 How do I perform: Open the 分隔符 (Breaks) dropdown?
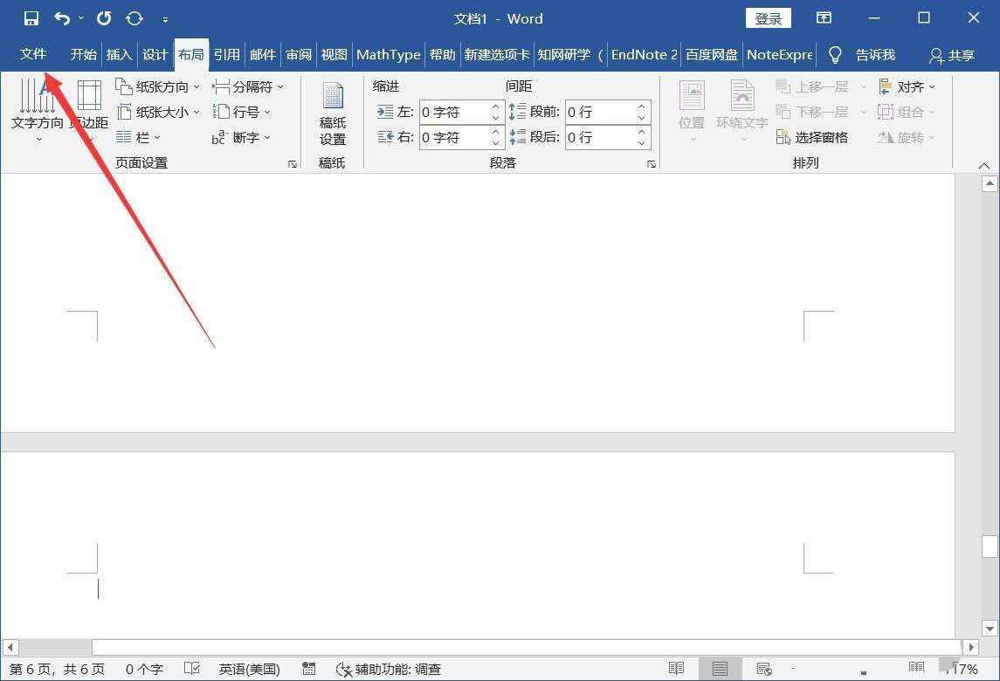click(x=247, y=86)
